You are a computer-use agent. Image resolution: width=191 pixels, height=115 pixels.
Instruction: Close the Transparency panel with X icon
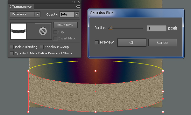[79, 2]
